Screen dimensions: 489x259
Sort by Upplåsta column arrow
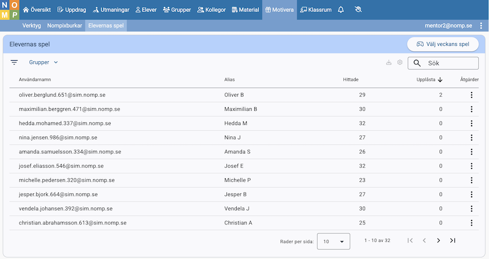point(440,79)
